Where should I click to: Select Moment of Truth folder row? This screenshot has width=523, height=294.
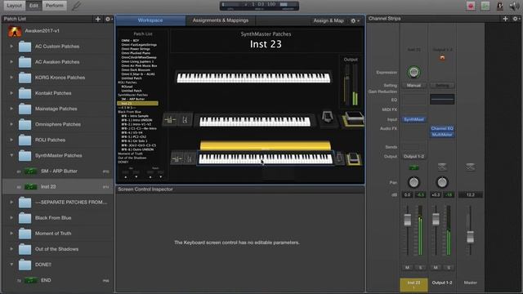[x=58, y=234]
